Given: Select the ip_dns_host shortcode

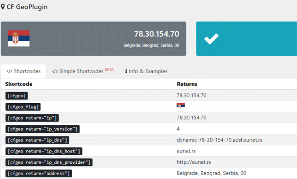Looking at the screenshot, I should (x=44, y=151).
